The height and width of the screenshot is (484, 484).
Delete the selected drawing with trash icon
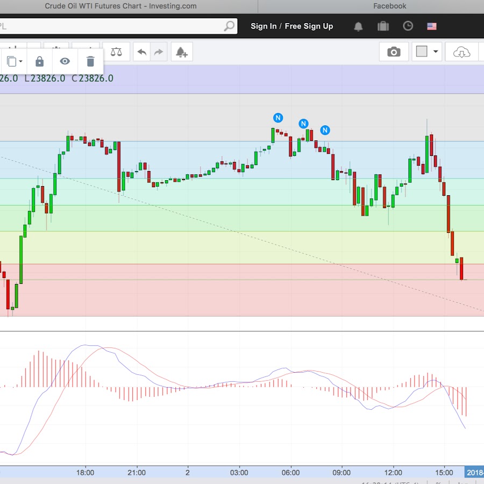[90, 61]
